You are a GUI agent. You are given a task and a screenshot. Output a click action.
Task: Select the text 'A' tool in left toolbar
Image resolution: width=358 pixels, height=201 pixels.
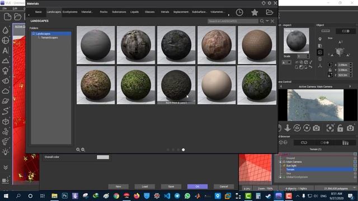tap(6, 50)
